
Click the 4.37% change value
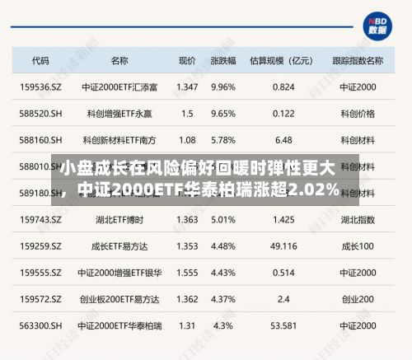tap(223, 299)
